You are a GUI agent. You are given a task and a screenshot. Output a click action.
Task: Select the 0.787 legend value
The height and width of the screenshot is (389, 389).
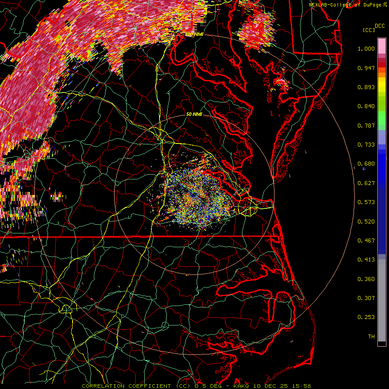tap(366, 125)
